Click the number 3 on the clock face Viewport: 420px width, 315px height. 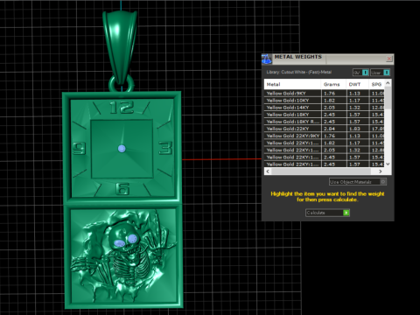coord(165,148)
